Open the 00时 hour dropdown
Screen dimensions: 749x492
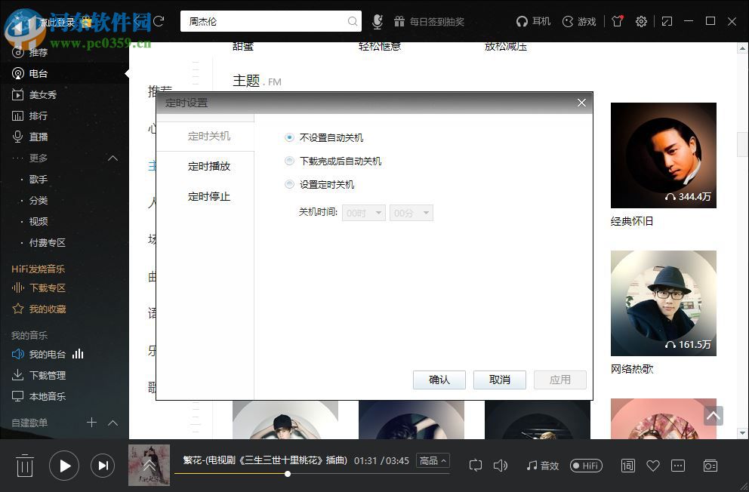pos(363,213)
